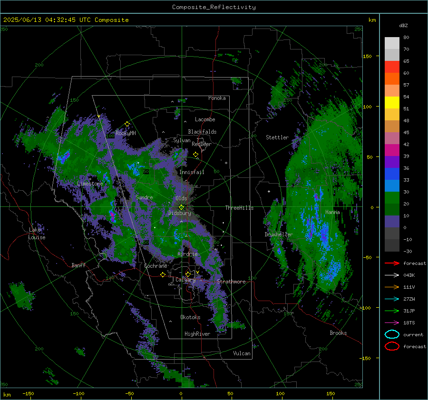
Task: Click the Olds label on map
Action: point(181,198)
